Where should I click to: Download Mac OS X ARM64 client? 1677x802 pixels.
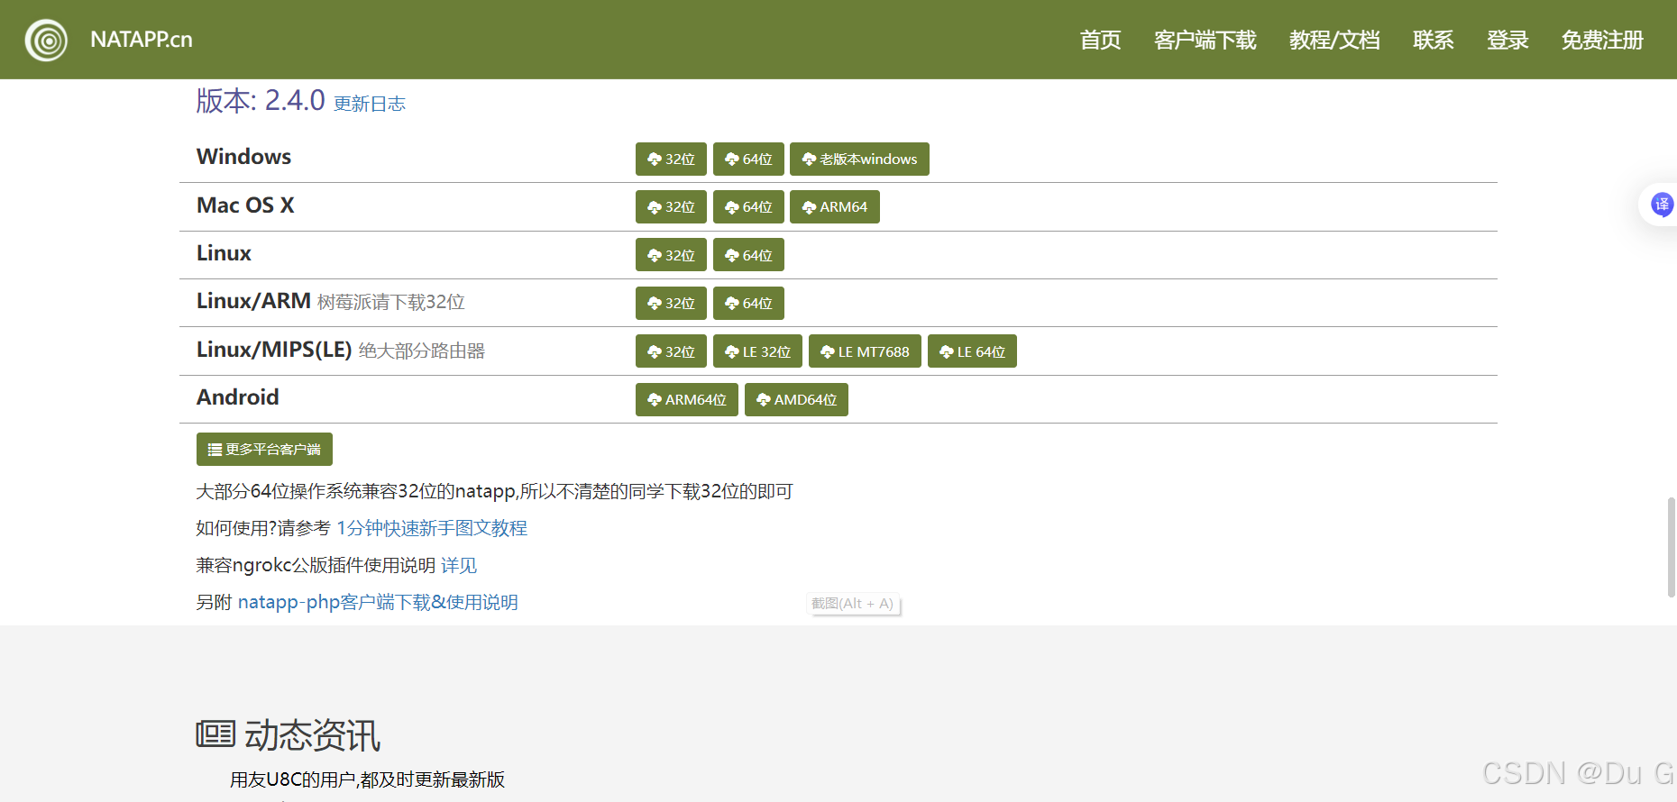[835, 206]
